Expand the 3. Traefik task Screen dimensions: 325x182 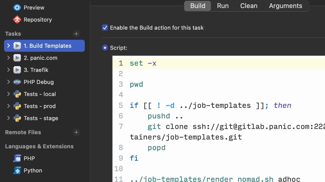point(8,70)
